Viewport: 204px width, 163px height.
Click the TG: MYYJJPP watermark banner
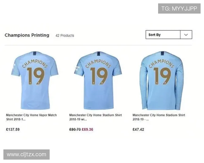pos(179,8)
